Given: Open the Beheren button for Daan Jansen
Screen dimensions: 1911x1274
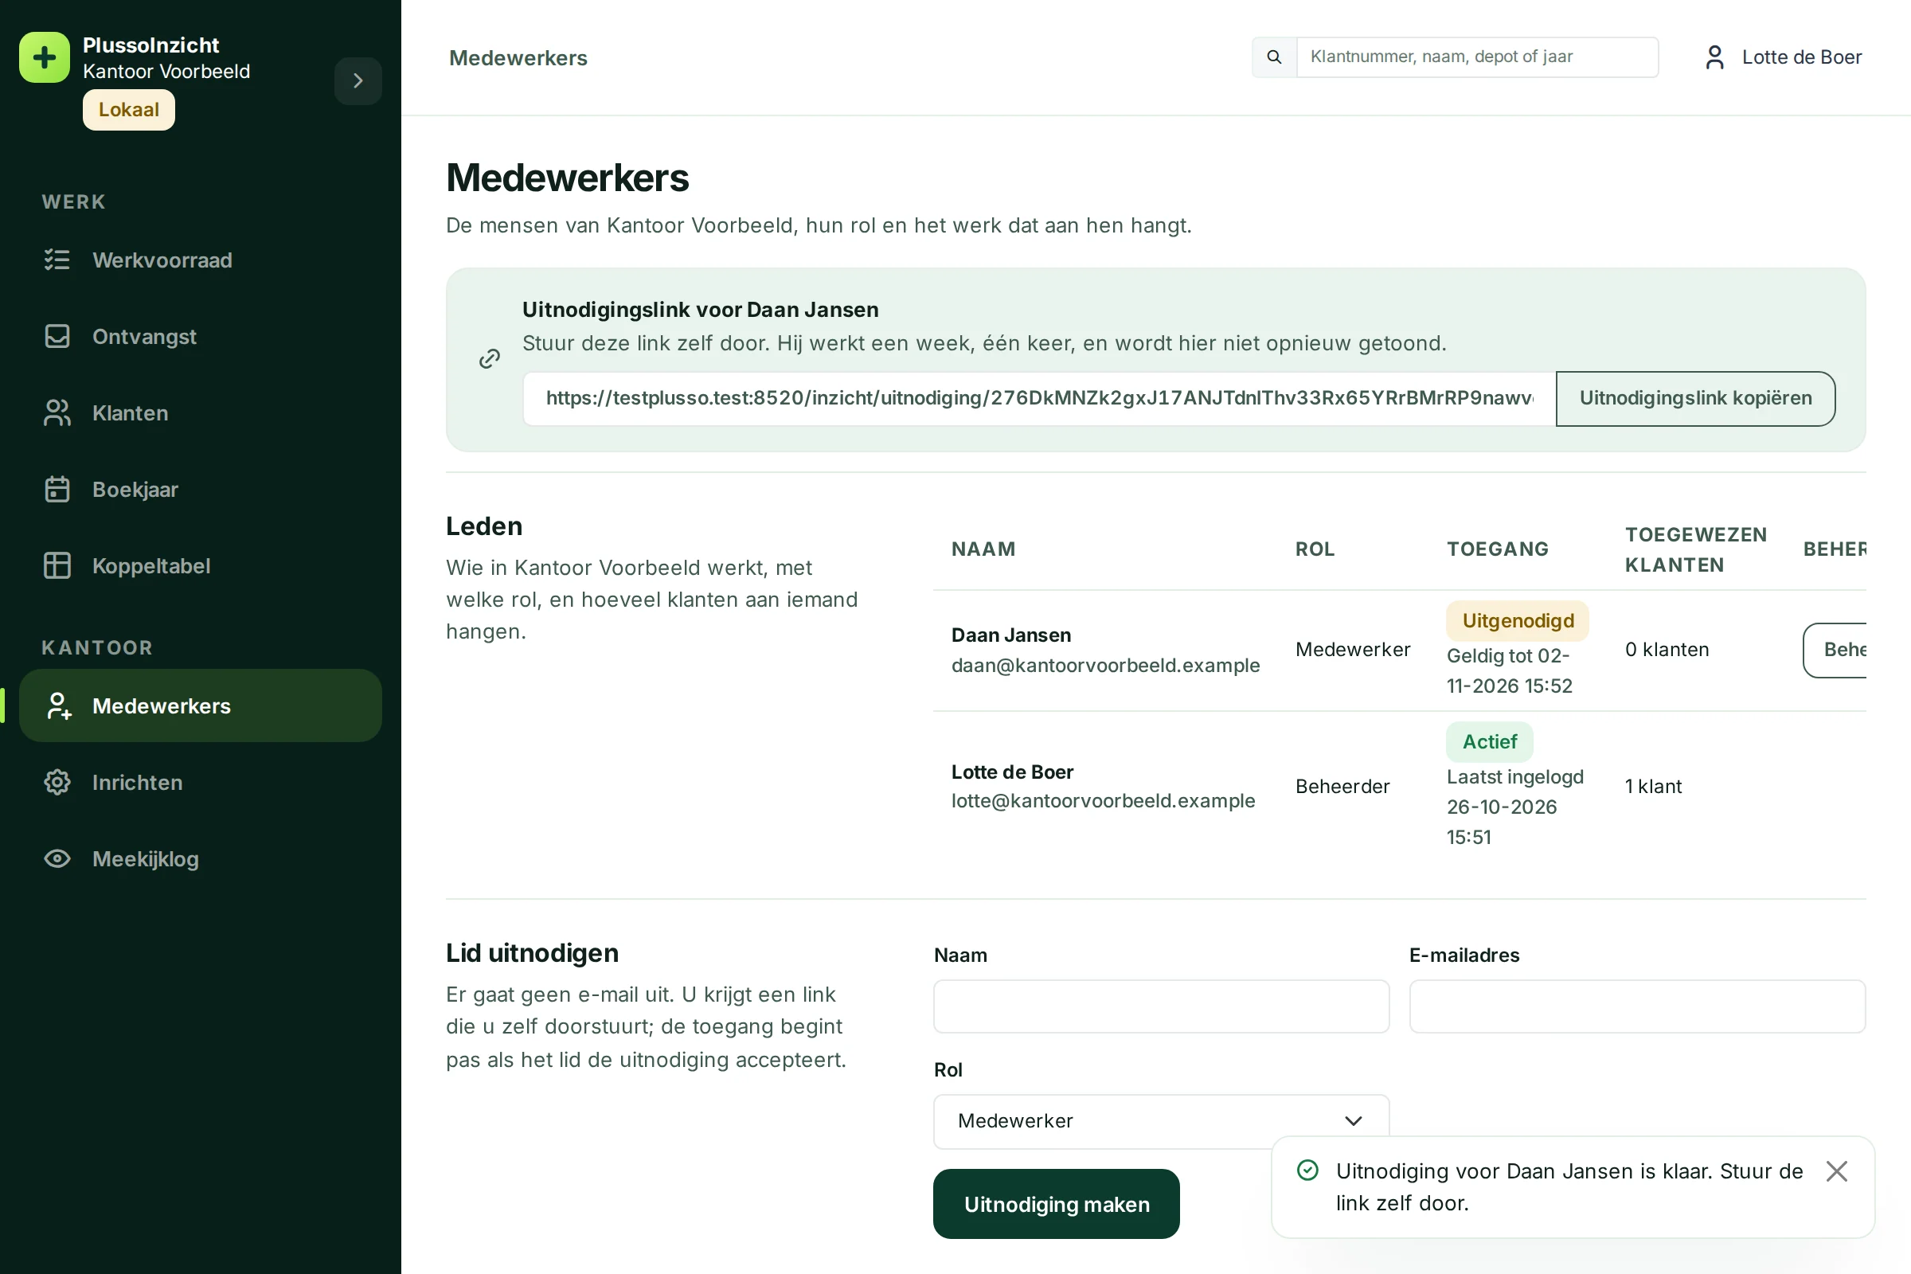Looking at the screenshot, I should point(1835,650).
